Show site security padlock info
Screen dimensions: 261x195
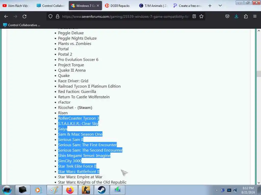pos(58,16)
